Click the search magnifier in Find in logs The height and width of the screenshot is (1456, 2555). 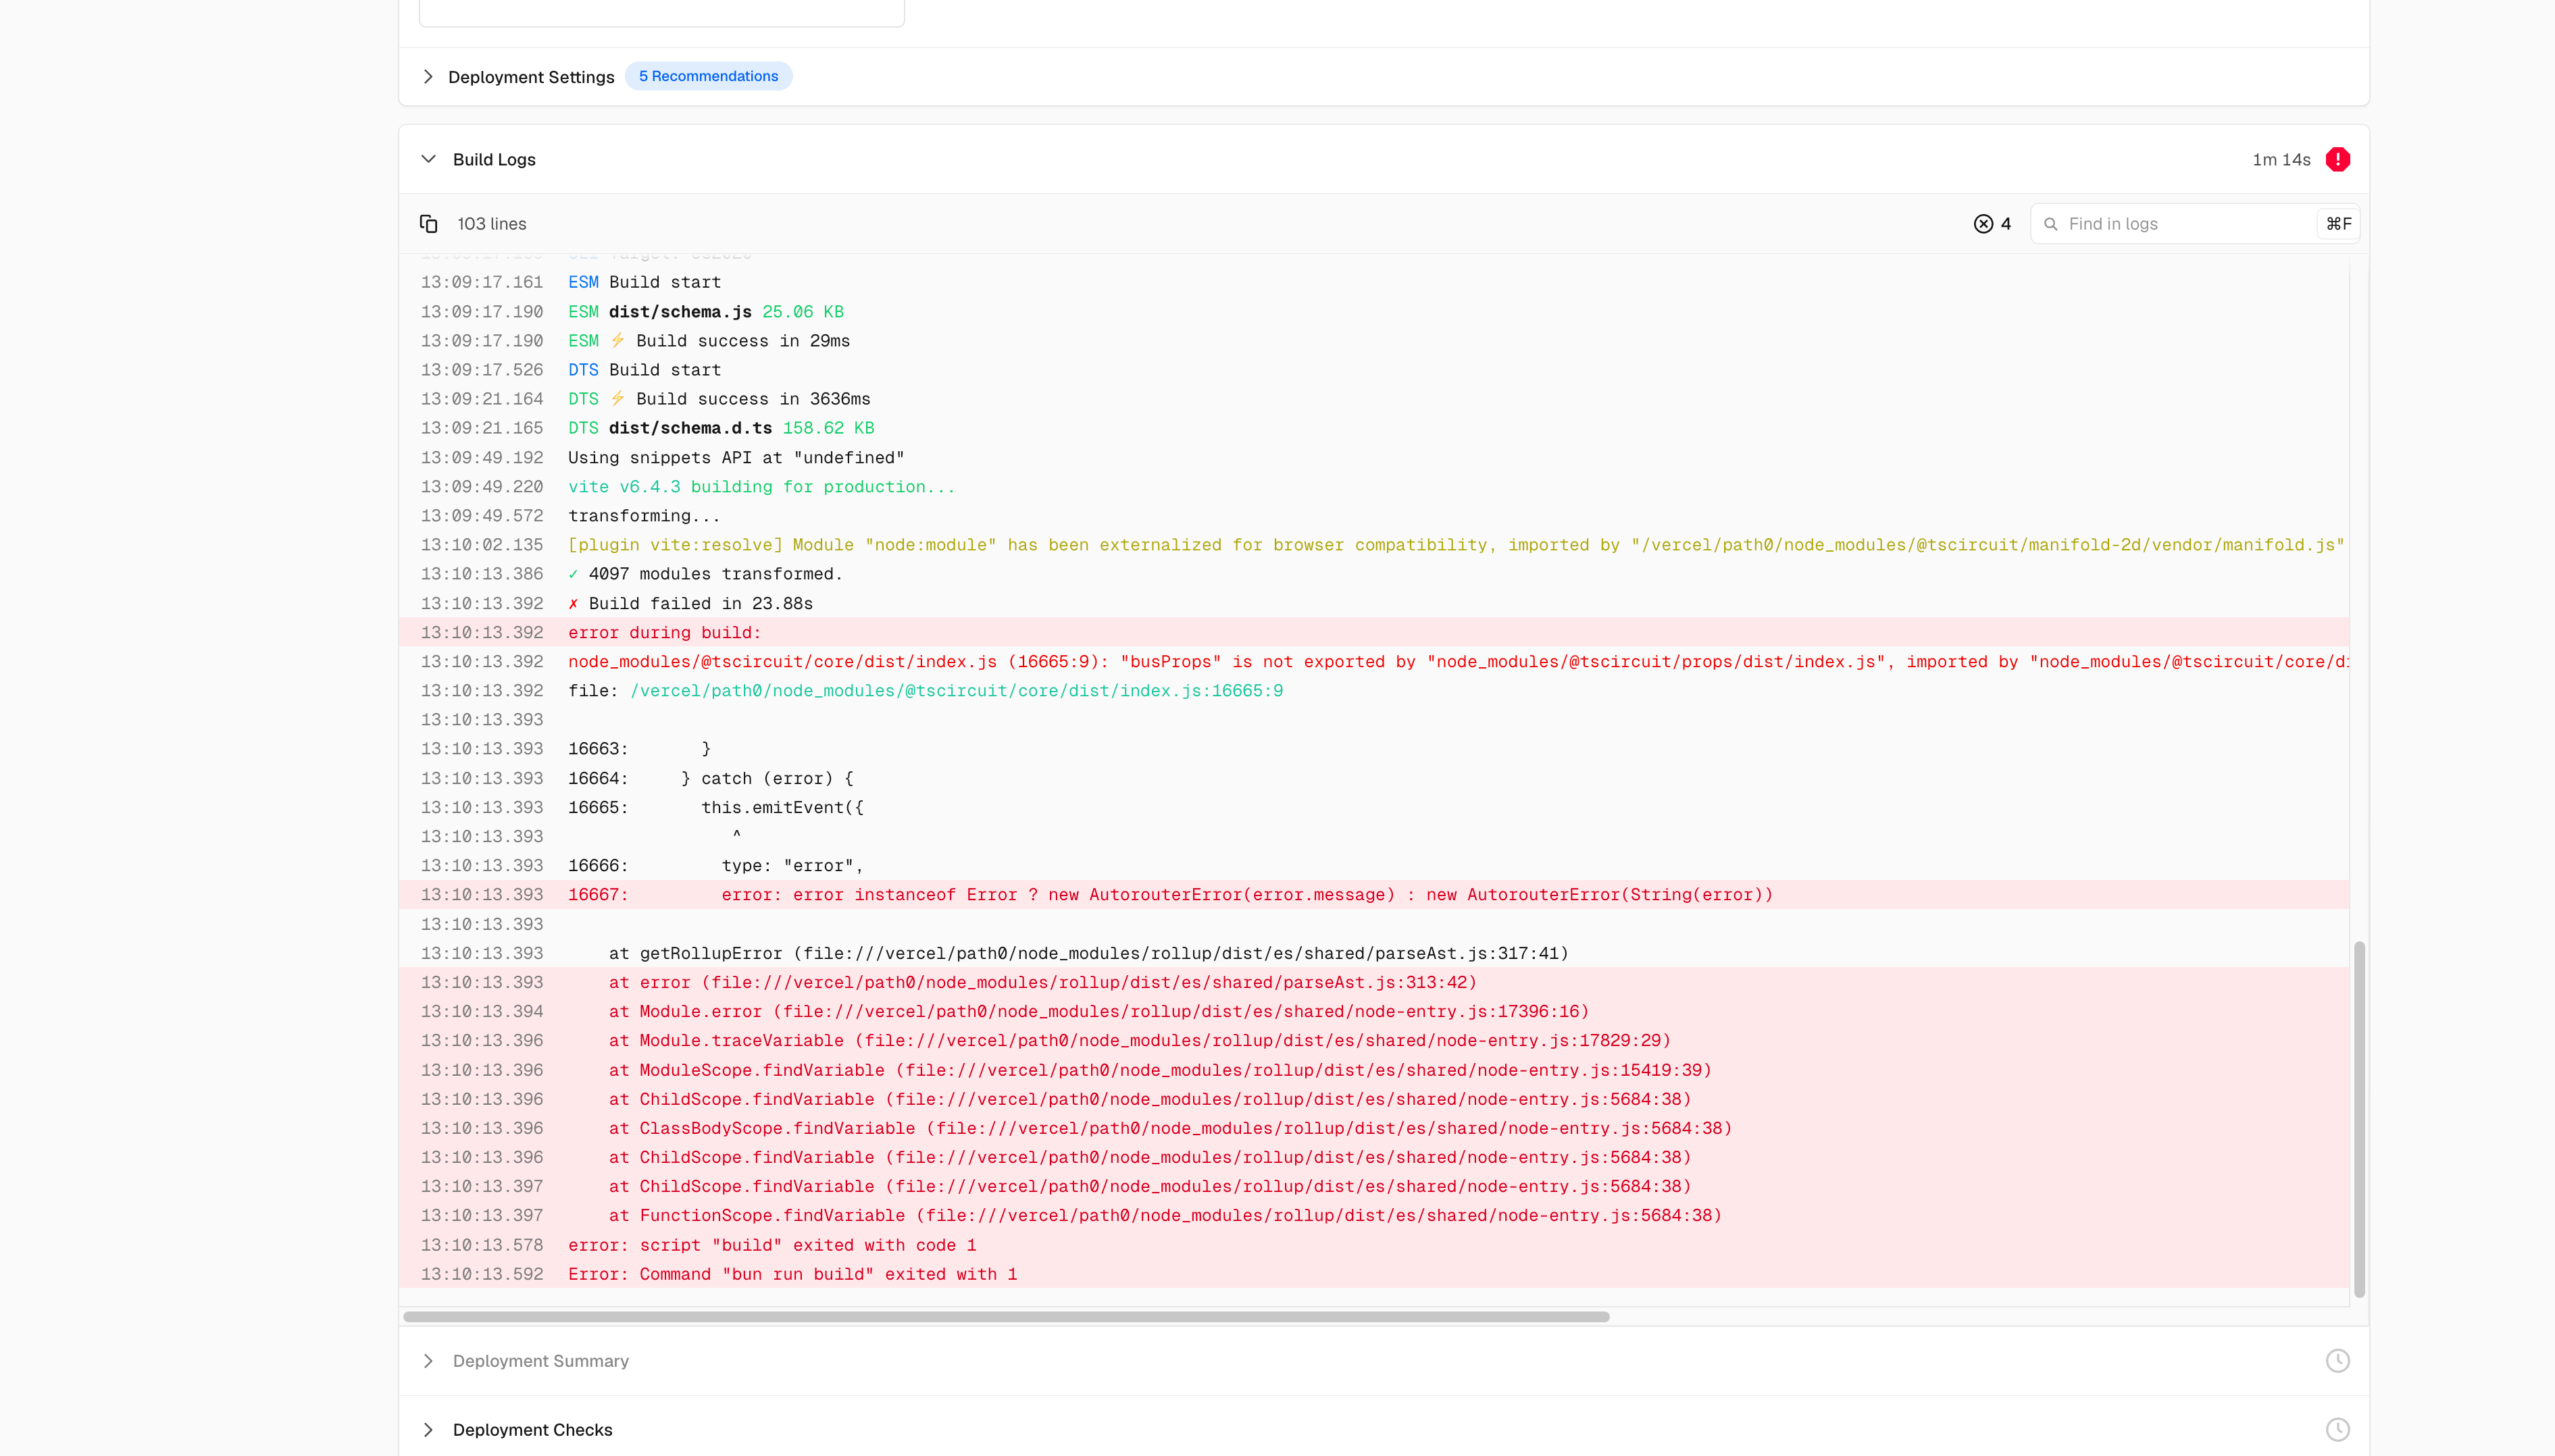[2051, 224]
